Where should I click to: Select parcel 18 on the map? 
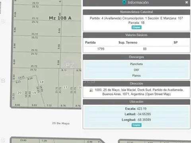(x=42, y=82)
